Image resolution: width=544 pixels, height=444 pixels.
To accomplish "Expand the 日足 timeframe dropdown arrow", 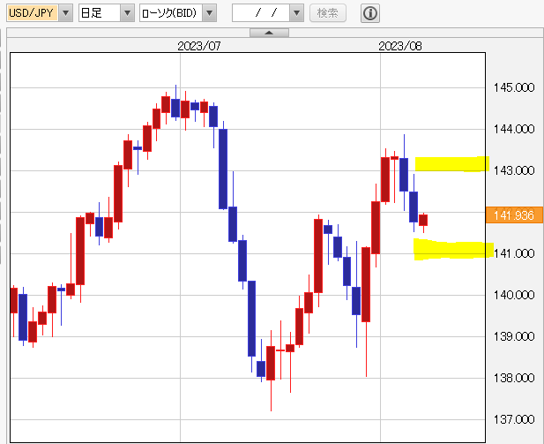I will click(x=127, y=13).
